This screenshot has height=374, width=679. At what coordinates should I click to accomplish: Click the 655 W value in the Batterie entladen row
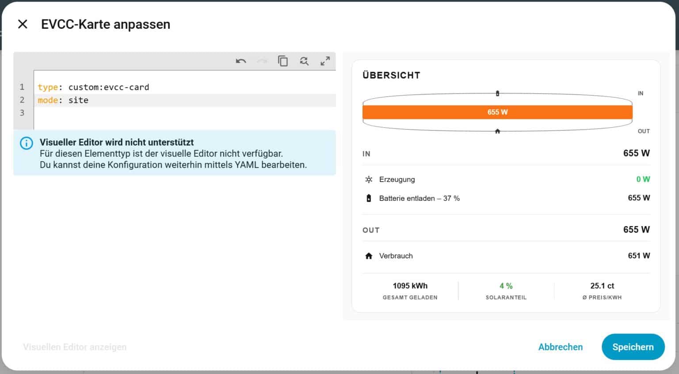(x=639, y=198)
